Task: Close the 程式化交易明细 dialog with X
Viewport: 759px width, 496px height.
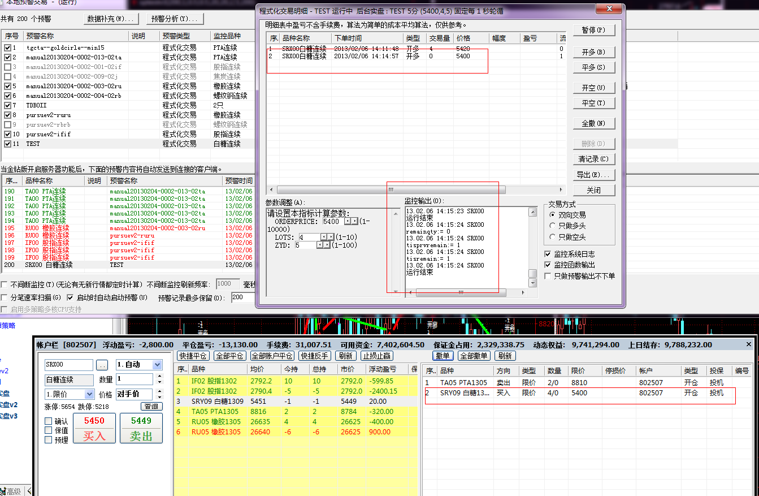Action: [608, 9]
